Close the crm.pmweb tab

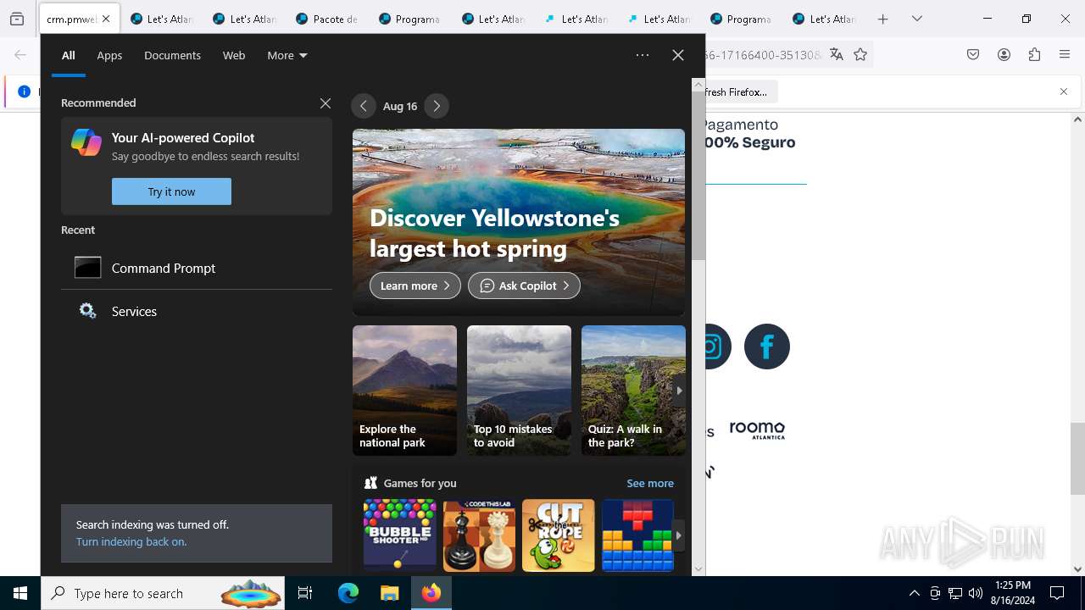108,19
